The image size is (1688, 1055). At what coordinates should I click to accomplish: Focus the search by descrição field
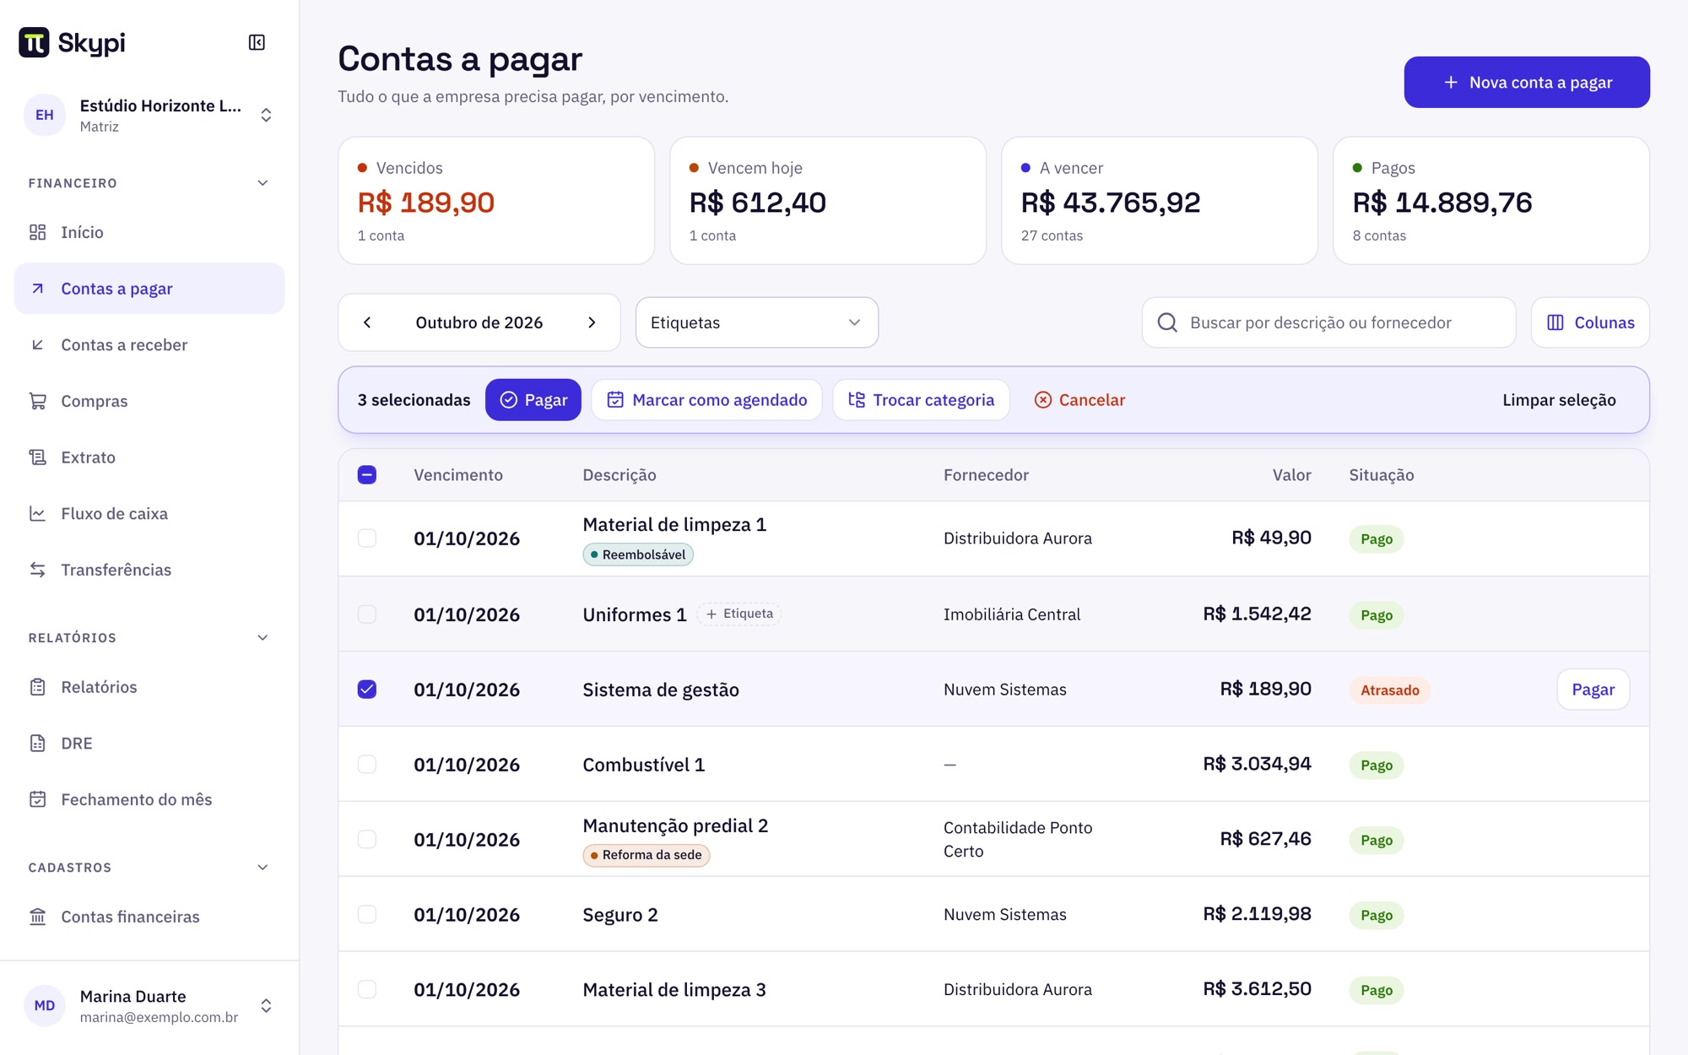[1328, 322]
